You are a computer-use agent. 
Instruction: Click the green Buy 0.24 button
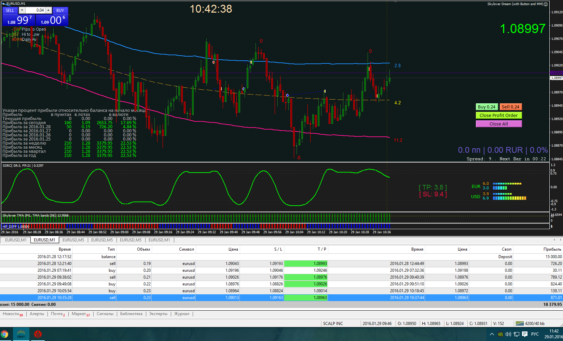[x=486, y=107]
